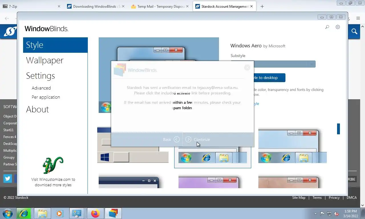Open Windows Media Player from taskbar
Viewport: 365px width, 219px height.
[59, 213]
